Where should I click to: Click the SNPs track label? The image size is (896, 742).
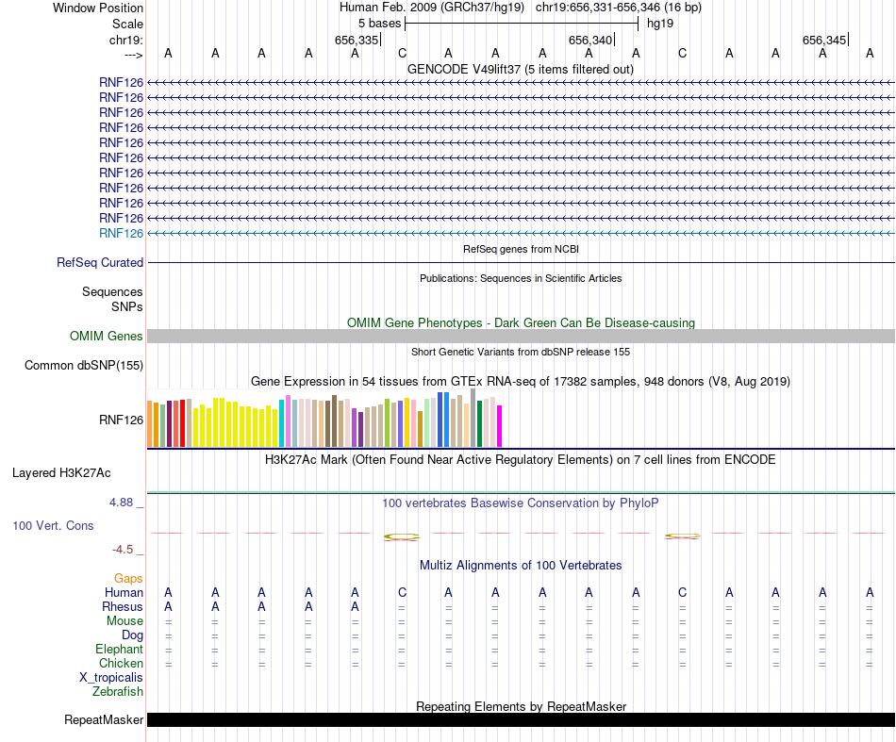(x=127, y=306)
